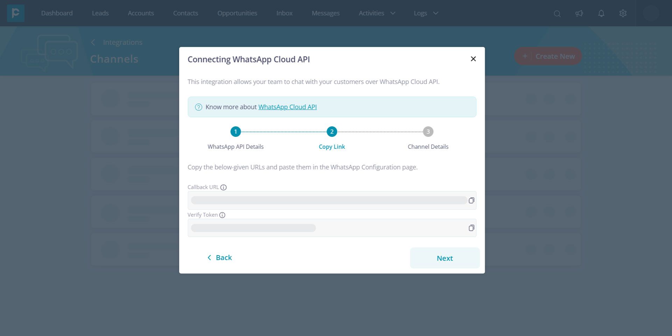The height and width of the screenshot is (336, 672).
Task: Show the Verify Token info tooltip
Action: pos(222,215)
